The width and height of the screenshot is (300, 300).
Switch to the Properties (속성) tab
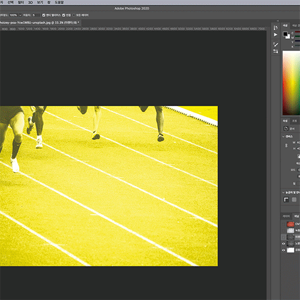pyautogui.click(x=285, y=121)
